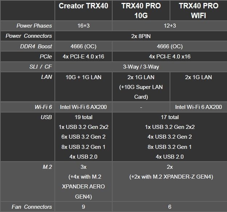227x212 pixels.
Task: Select the 10G + 1G LAN cell
Action: 84,77
